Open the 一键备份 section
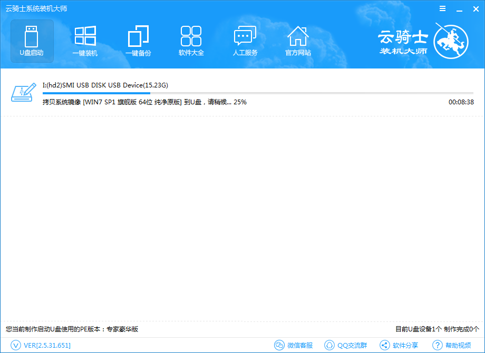485x353 pixels. click(138, 41)
